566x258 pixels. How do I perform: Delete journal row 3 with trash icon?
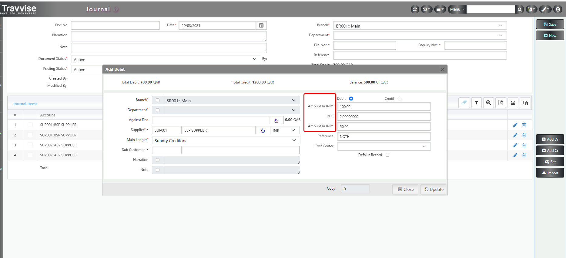[524, 145]
